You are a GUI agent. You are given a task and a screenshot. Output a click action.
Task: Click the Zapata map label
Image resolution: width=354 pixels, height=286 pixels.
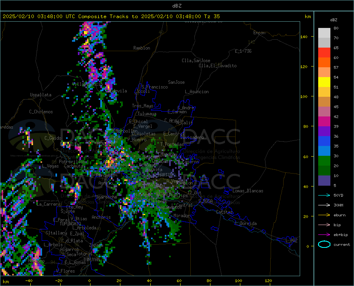tap(96, 245)
